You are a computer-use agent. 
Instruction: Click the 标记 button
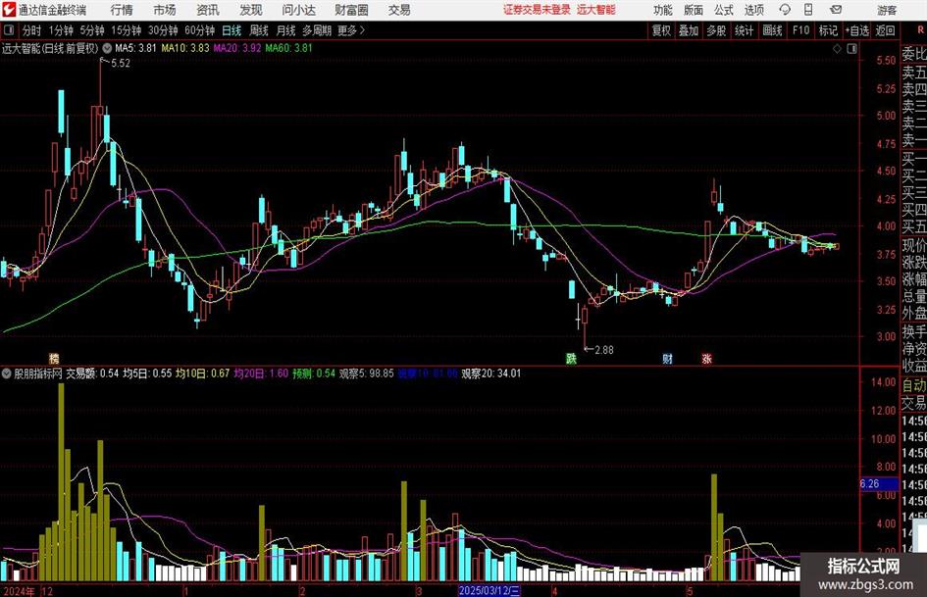(x=828, y=30)
